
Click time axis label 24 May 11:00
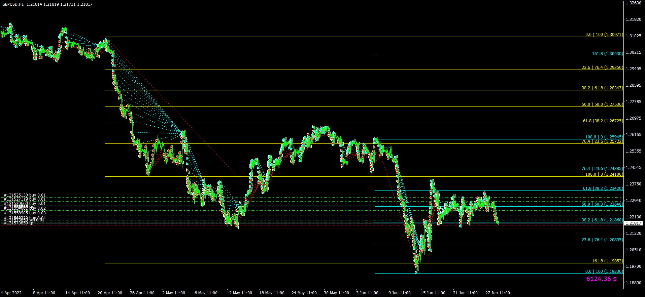pos(304,293)
